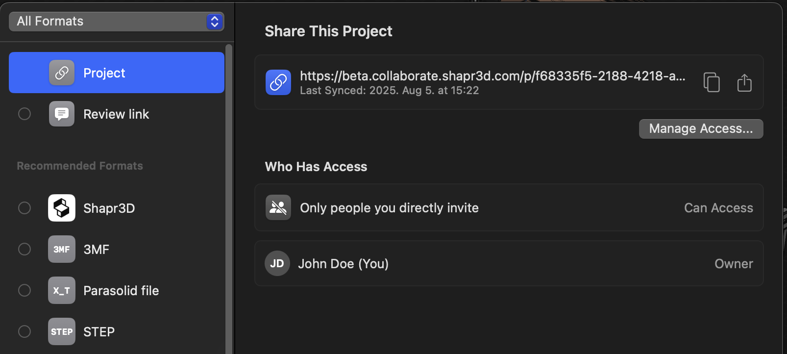Image resolution: width=787 pixels, height=354 pixels.
Task: Choose the Parasolid file label
Action: (121, 291)
